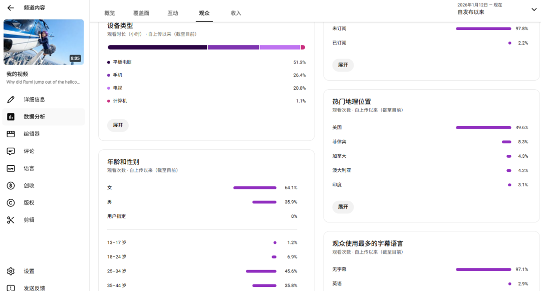
Task: Open the 互动 tab
Action: click(x=173, y=13)
